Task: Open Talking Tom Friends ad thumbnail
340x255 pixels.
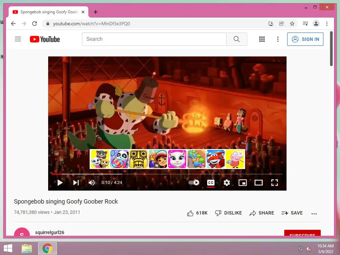Action: [x=100, y=159]
